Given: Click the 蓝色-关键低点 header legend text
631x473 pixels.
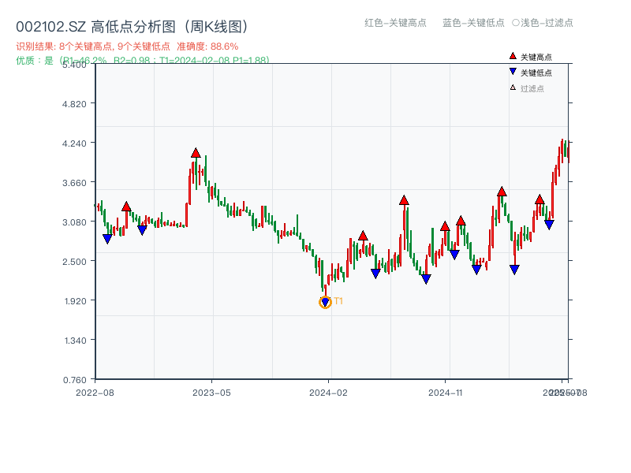Looking at the screenshot, I should coord(473,23).
